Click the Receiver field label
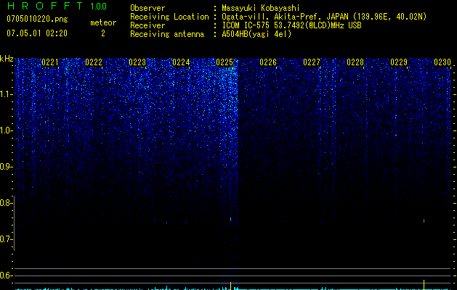This screenshot has height=290, width=457. (147, 25)
